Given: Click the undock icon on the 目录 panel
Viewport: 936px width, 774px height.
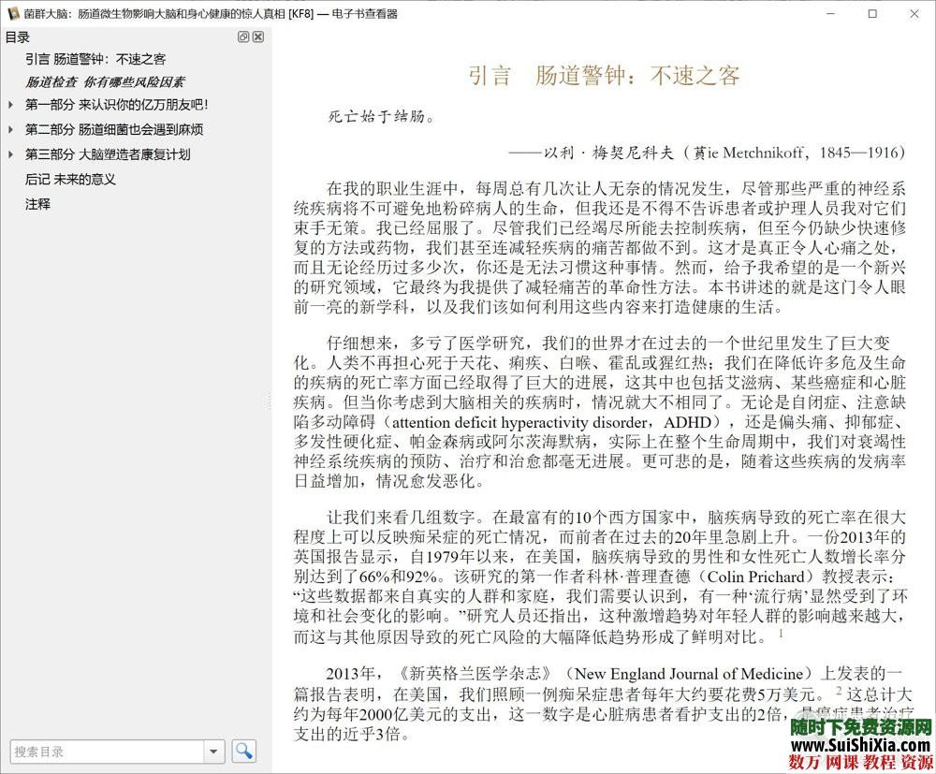Looking at the screenshot, I should coord(242,37).
